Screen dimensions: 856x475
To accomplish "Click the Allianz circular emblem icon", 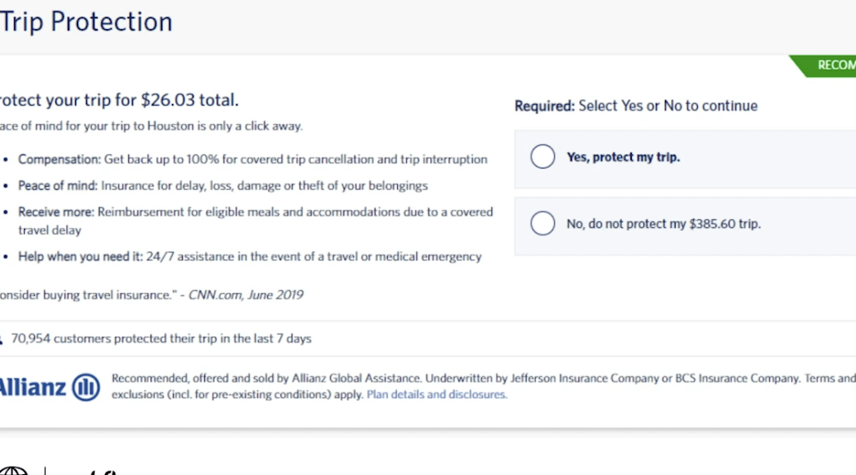I will click(x=86, y=387).
